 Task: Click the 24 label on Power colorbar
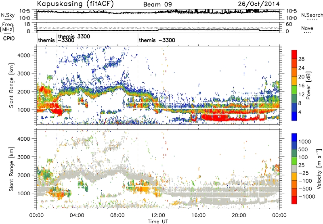[x=301, y=68]
